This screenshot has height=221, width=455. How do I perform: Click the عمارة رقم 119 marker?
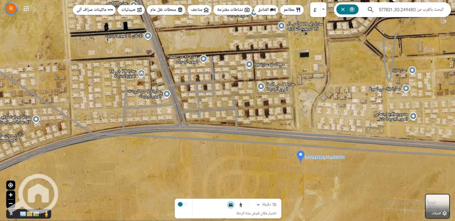(x=281, y=26)
